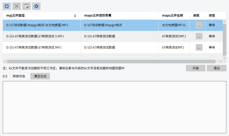Screen dimensions: 229x136
Task: Click the horizontal scrollbar right arrow
Action: pos(221,62)
